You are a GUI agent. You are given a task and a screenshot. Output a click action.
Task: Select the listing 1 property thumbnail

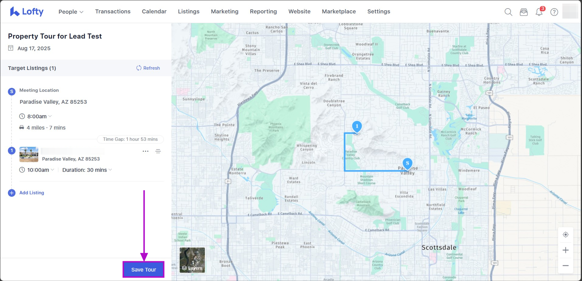coord(29,154)
